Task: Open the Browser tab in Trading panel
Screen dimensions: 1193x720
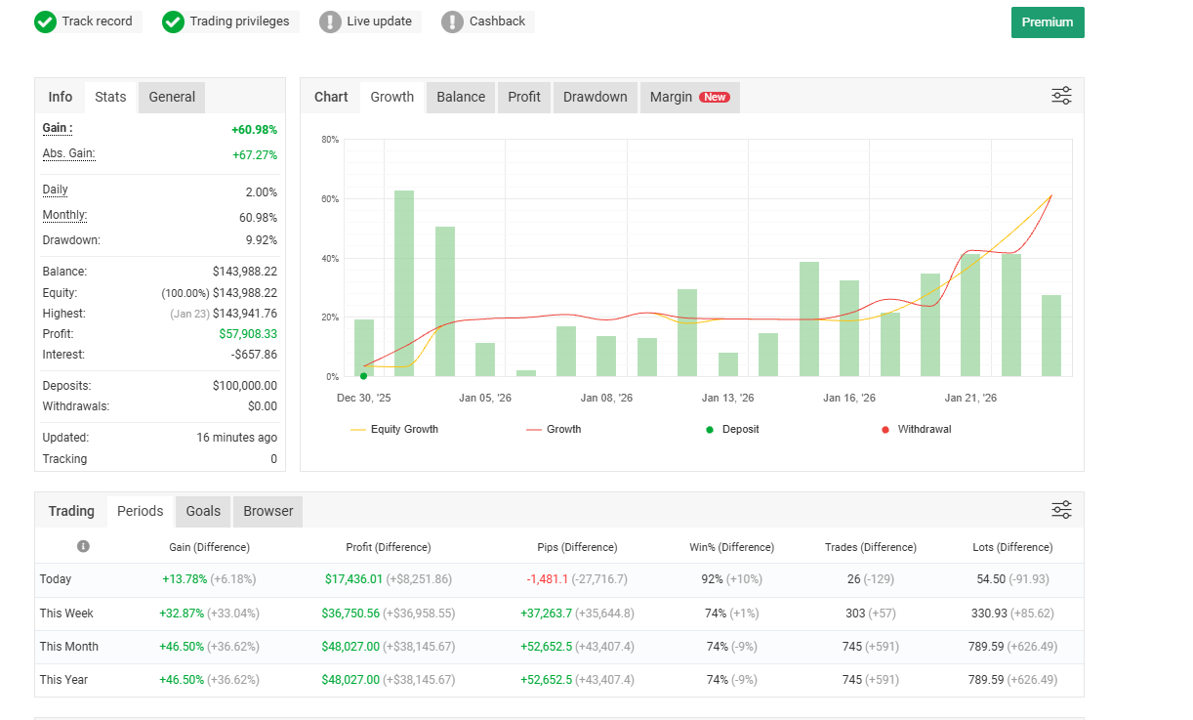Action: (x=268, y=511)
